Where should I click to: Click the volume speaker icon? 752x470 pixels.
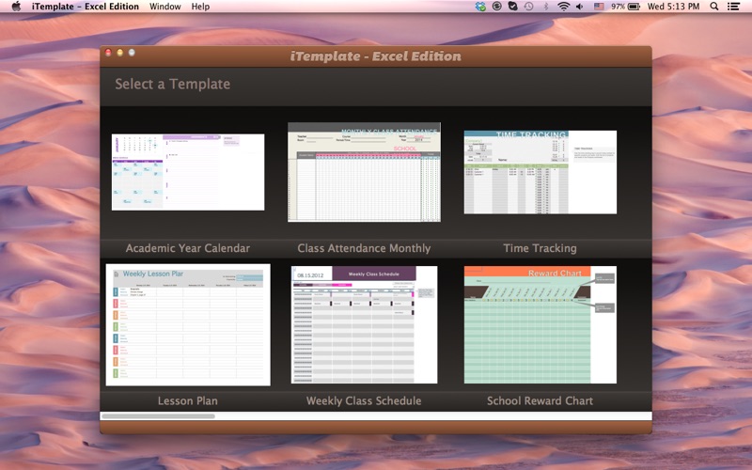(x=580, y=7)
